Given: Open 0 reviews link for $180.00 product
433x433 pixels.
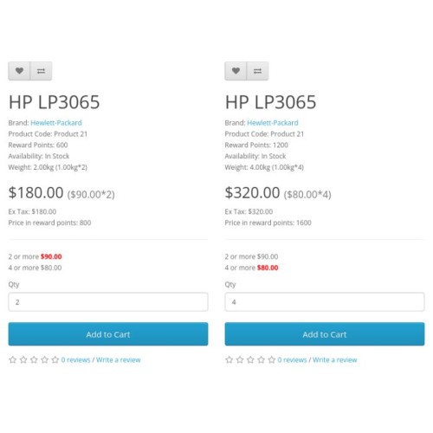Looking at the screenshot, I should 75,360.
